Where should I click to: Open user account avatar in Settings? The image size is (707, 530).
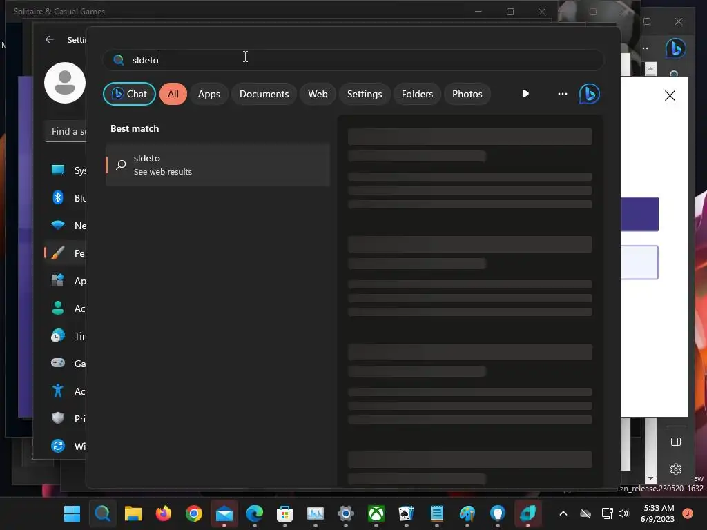(x=65, y=83)
